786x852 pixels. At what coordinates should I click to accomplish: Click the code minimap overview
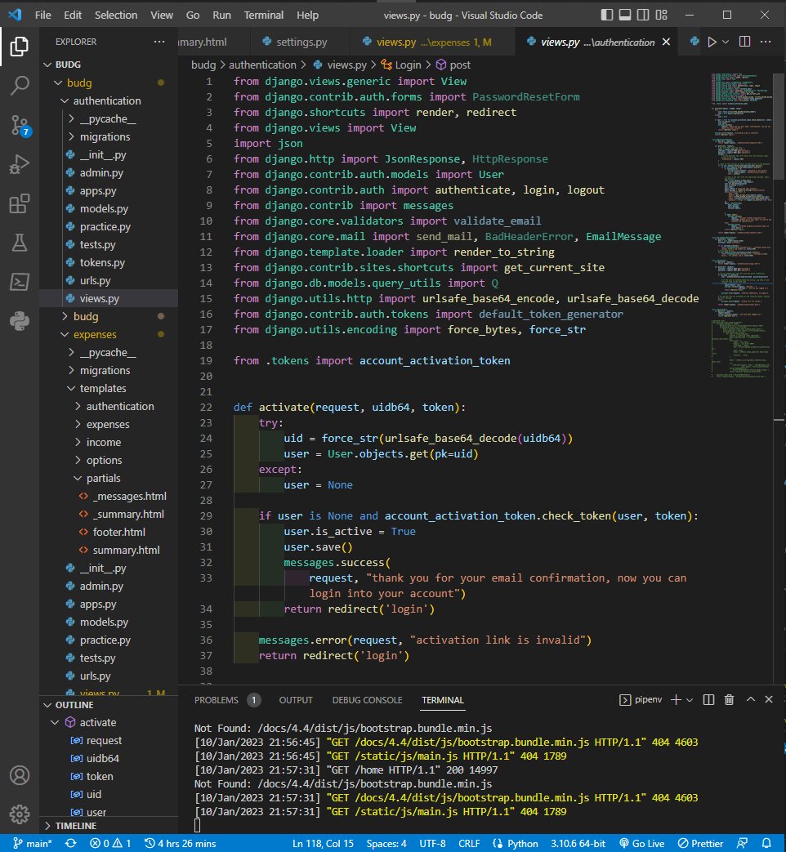741,225
